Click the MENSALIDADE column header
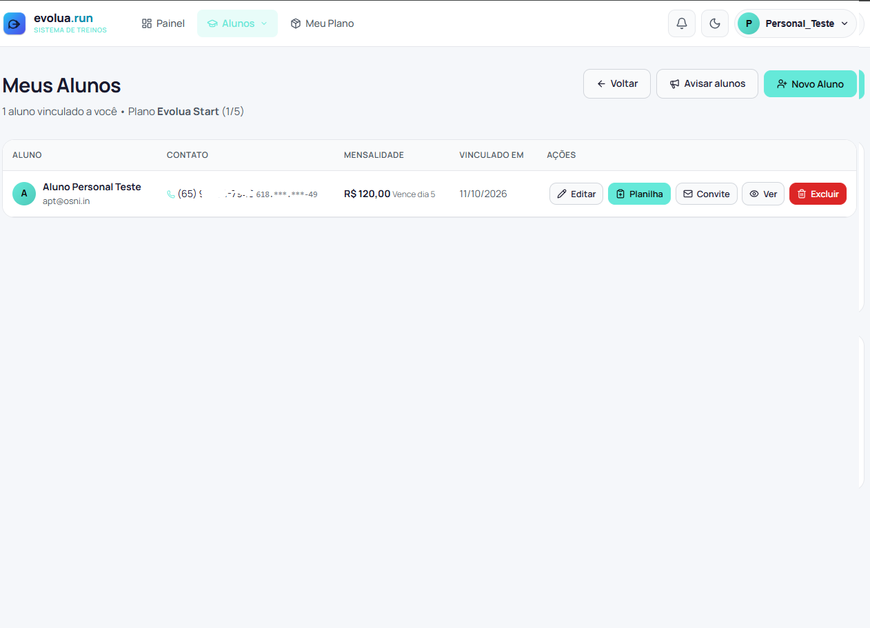Viewport: 870px width, 628px height. click(374, 155)
